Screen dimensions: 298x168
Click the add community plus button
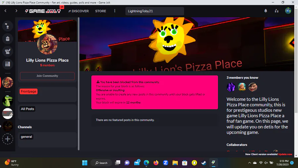tap(8, 139)
